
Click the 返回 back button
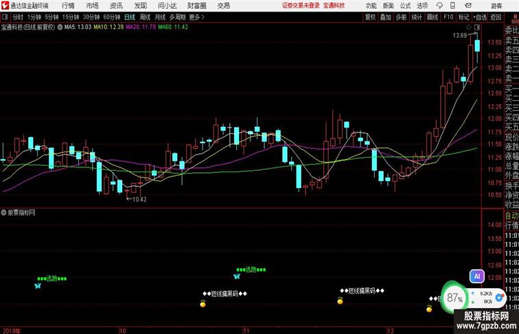pyautogui.click(x=496, y=17)
